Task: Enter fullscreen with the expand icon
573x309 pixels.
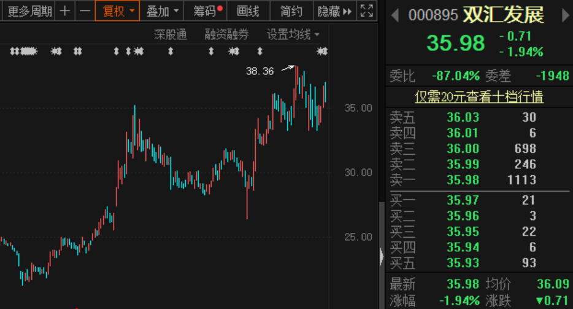Action: pyautogui.click(x=366, y=10)
